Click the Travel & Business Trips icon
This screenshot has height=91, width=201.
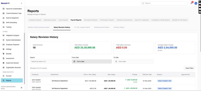tap(4, 13)
